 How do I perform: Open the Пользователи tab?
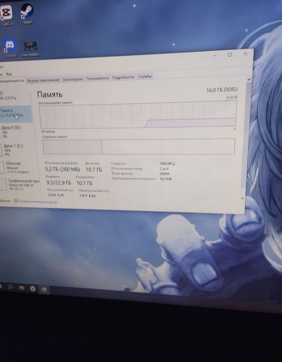(x=97, y=78)
